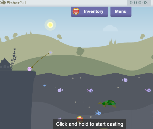Click the lavender fish left of center

[x=60, y=90]
